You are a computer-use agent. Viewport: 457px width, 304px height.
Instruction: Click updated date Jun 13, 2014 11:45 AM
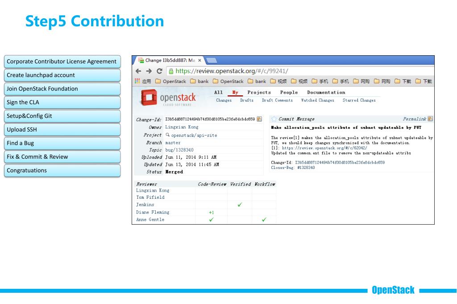[192, 164]
